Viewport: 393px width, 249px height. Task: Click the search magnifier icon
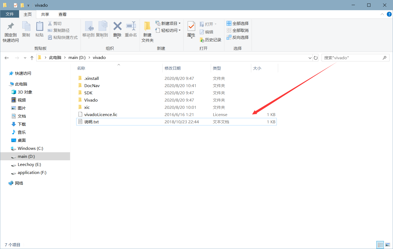(384, 58)
